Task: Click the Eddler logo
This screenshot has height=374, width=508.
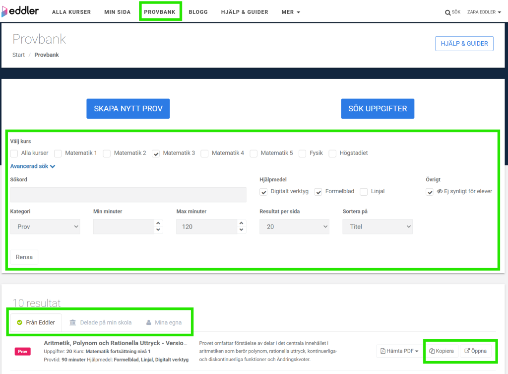Action: click(x=20, y=11)
